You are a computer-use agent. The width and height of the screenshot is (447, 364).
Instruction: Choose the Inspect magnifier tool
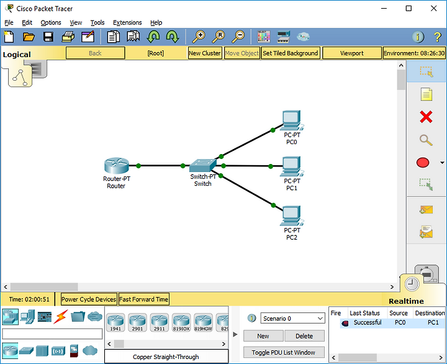[x=426, y=140]
